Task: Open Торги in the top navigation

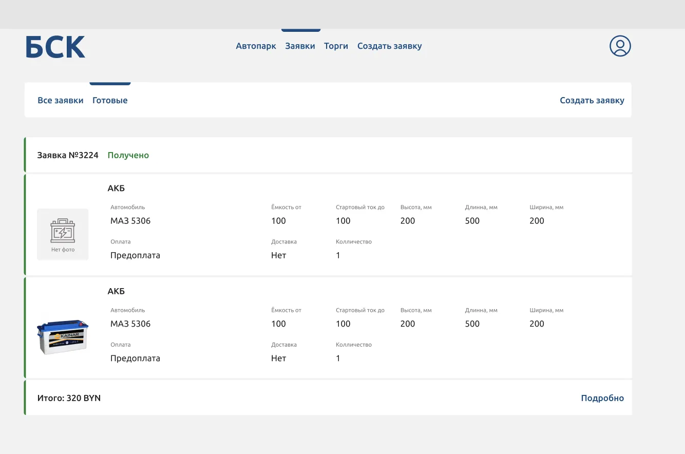Action: coord(336,46)
